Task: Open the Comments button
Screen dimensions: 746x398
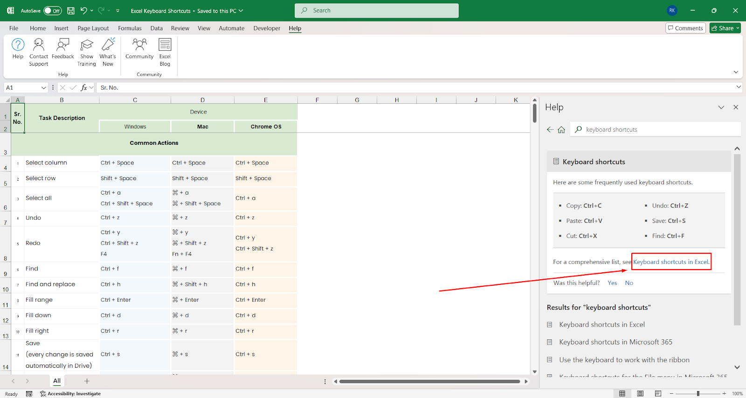Action: coord(685,28)
